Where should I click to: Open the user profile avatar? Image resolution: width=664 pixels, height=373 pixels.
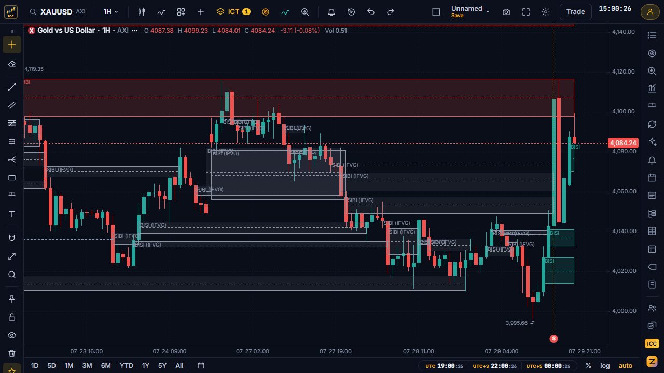tap(650, 11)
